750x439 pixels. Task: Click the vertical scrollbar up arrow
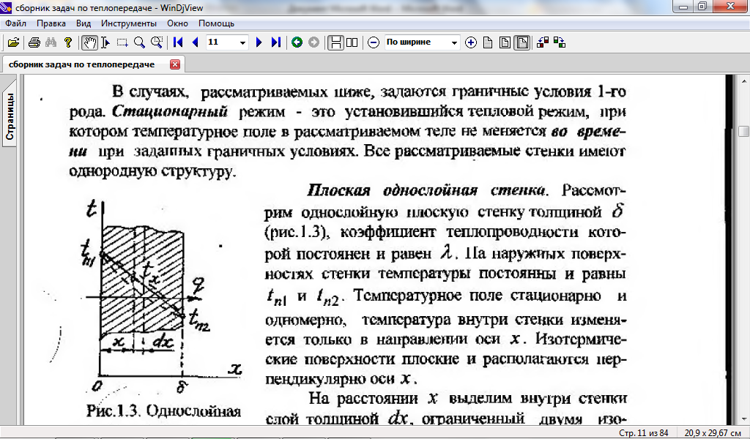tap(744, 80)
